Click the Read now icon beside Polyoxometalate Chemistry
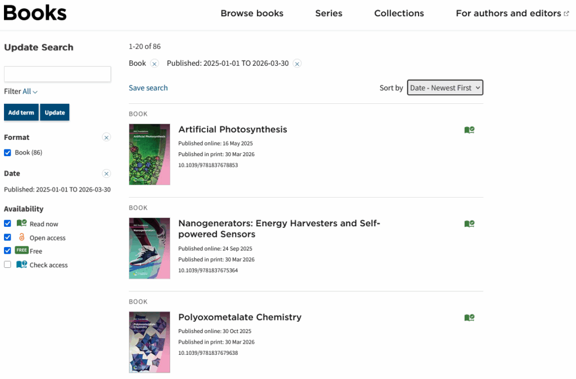This screenshot has width=576, height=379. tap(469, 317)
